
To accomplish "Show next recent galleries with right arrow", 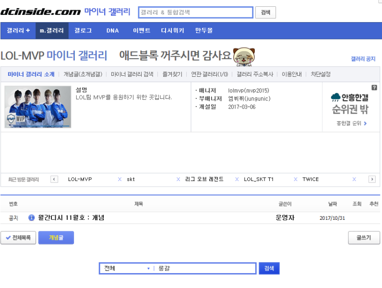I will pyautogui.click(x=372, y=180).
